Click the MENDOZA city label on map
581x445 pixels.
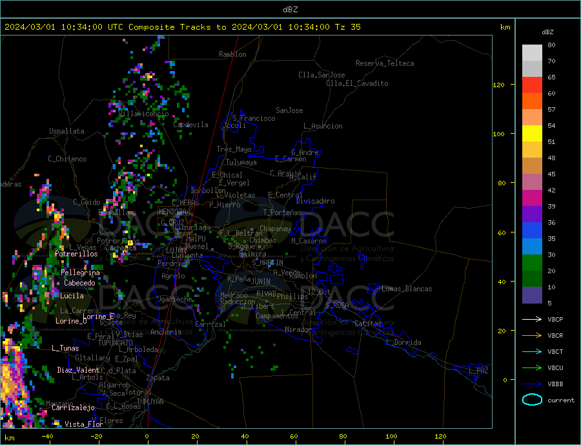coord(172,212)
